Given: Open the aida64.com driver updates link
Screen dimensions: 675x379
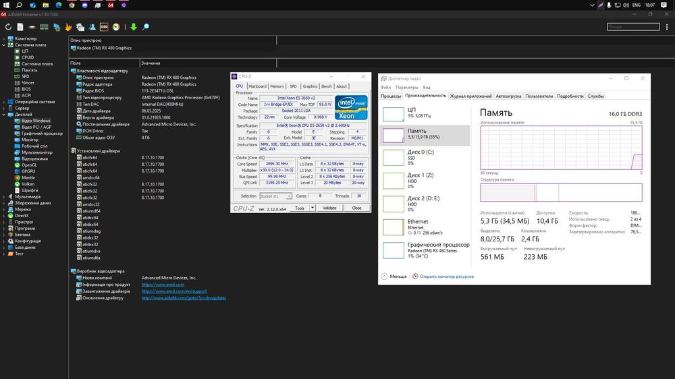Looking at the screenshot, I should [184, 297].
